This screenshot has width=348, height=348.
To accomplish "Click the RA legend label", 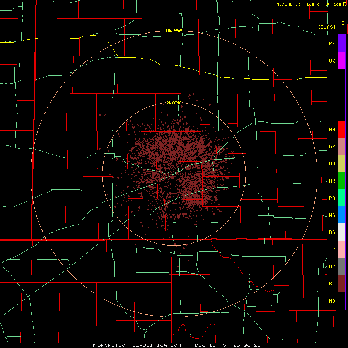I will [x=332, y=198].
